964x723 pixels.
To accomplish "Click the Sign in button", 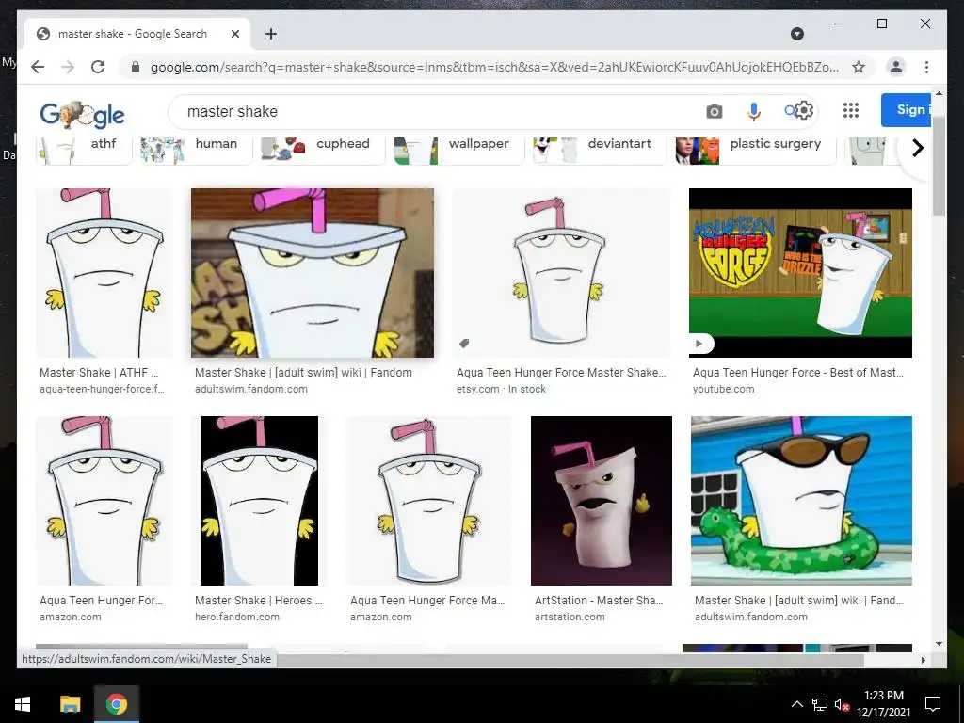I will (x=907, y=110).
